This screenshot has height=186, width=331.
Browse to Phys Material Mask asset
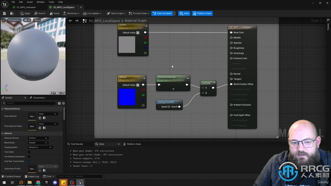pyautogui.click(x=44, y=128)
